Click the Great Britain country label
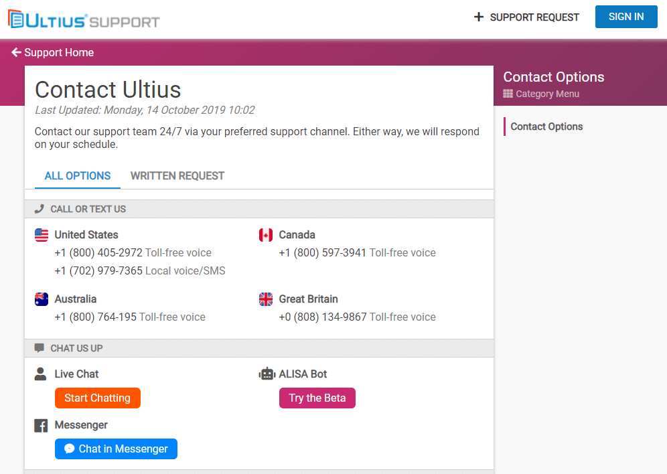The height and width of the screenshot is (474, 667). 309,299
